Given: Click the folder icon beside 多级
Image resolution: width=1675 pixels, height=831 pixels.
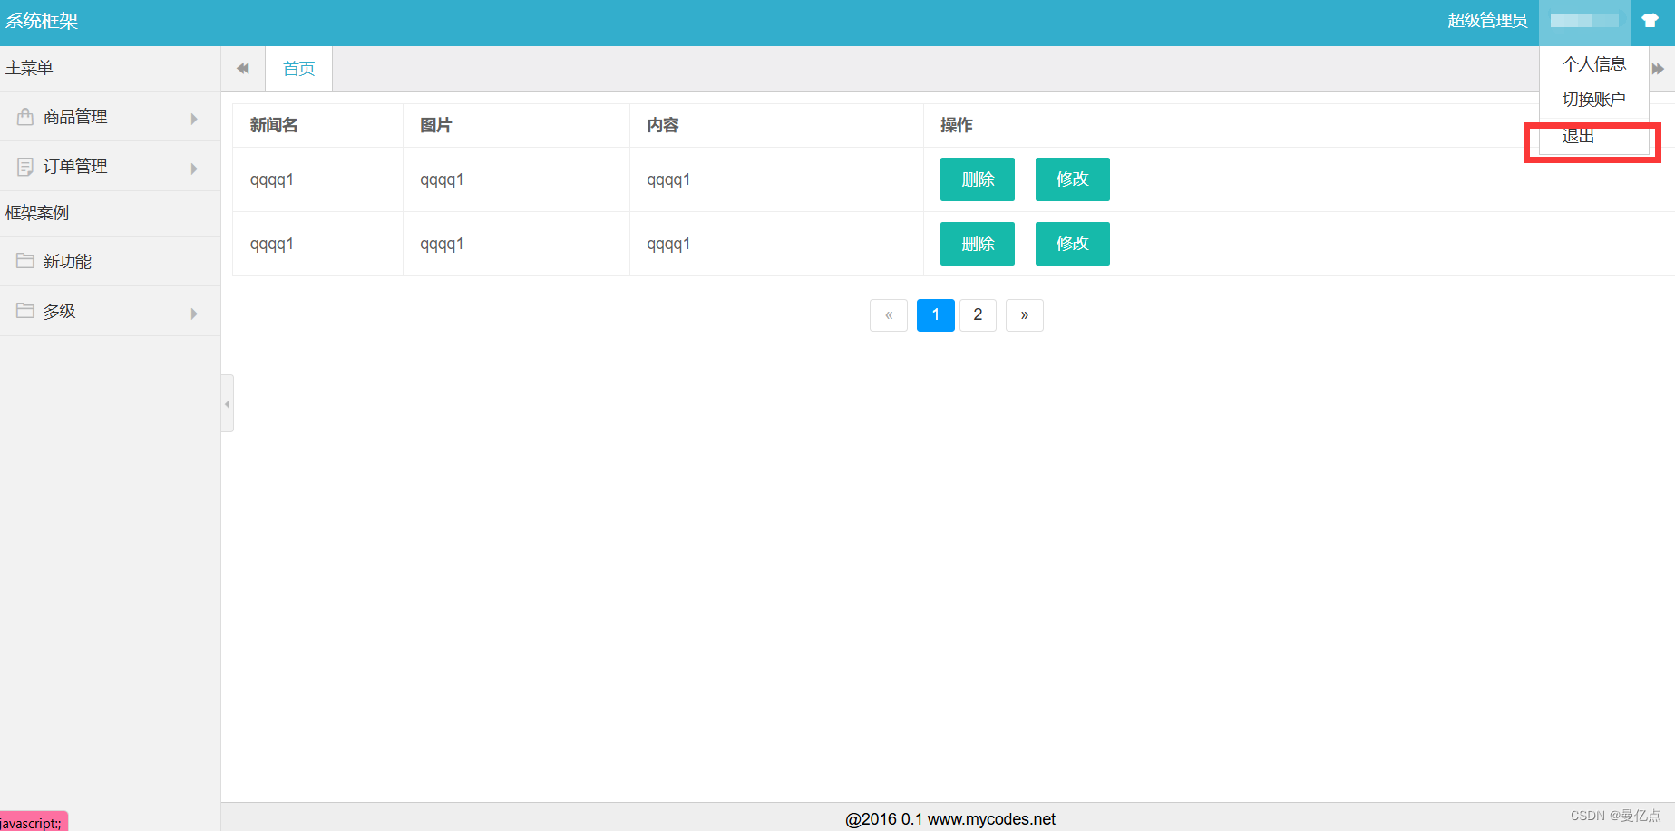Looking at the screenshot, I should click(25, 311).
